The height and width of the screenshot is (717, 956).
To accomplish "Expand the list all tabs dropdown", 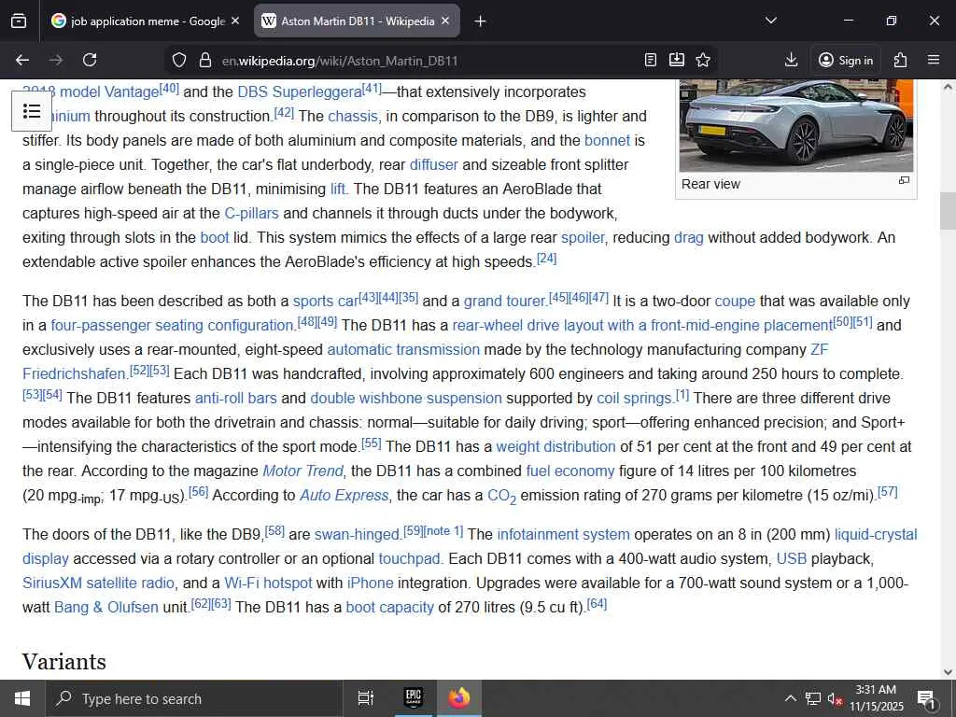I will click(770, 21).
